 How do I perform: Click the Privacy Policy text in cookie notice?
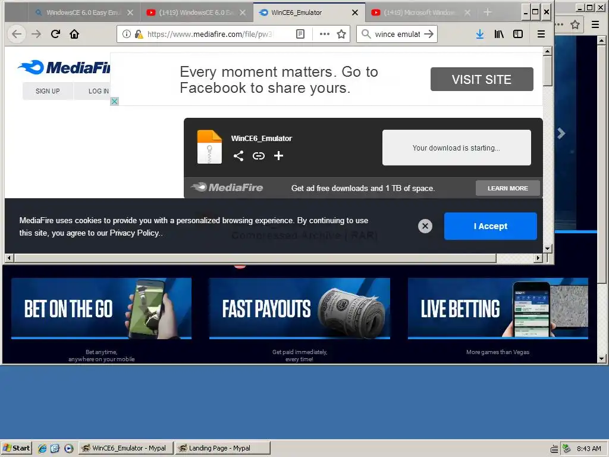tap(134, 233)
